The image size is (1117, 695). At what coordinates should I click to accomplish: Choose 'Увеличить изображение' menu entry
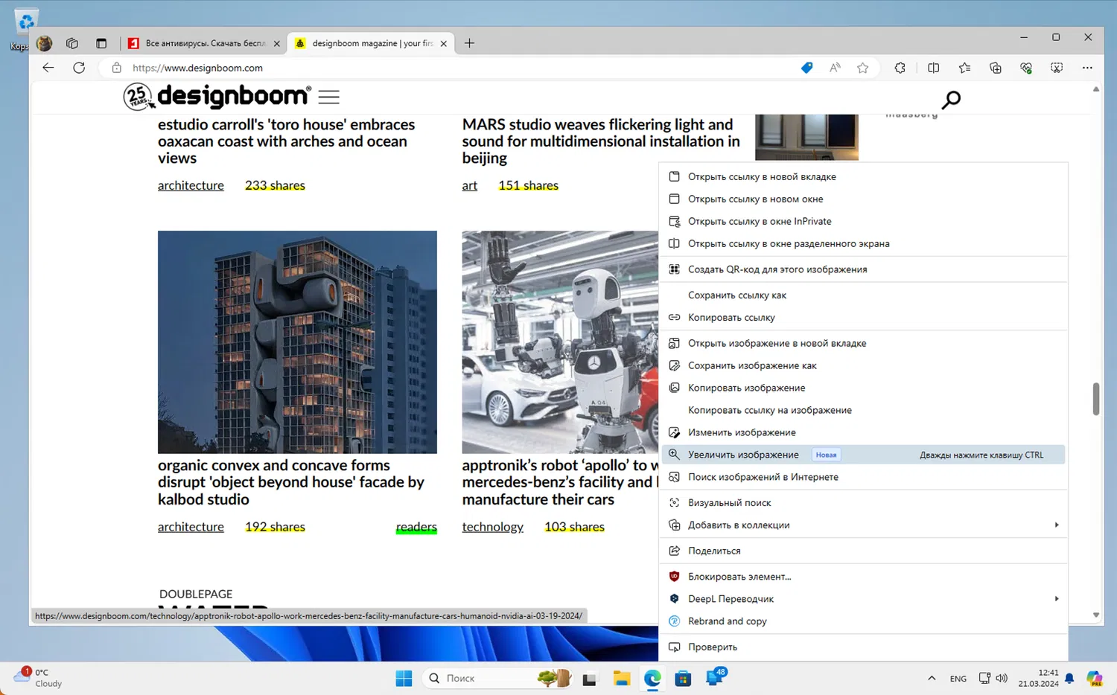coord(864,455)
